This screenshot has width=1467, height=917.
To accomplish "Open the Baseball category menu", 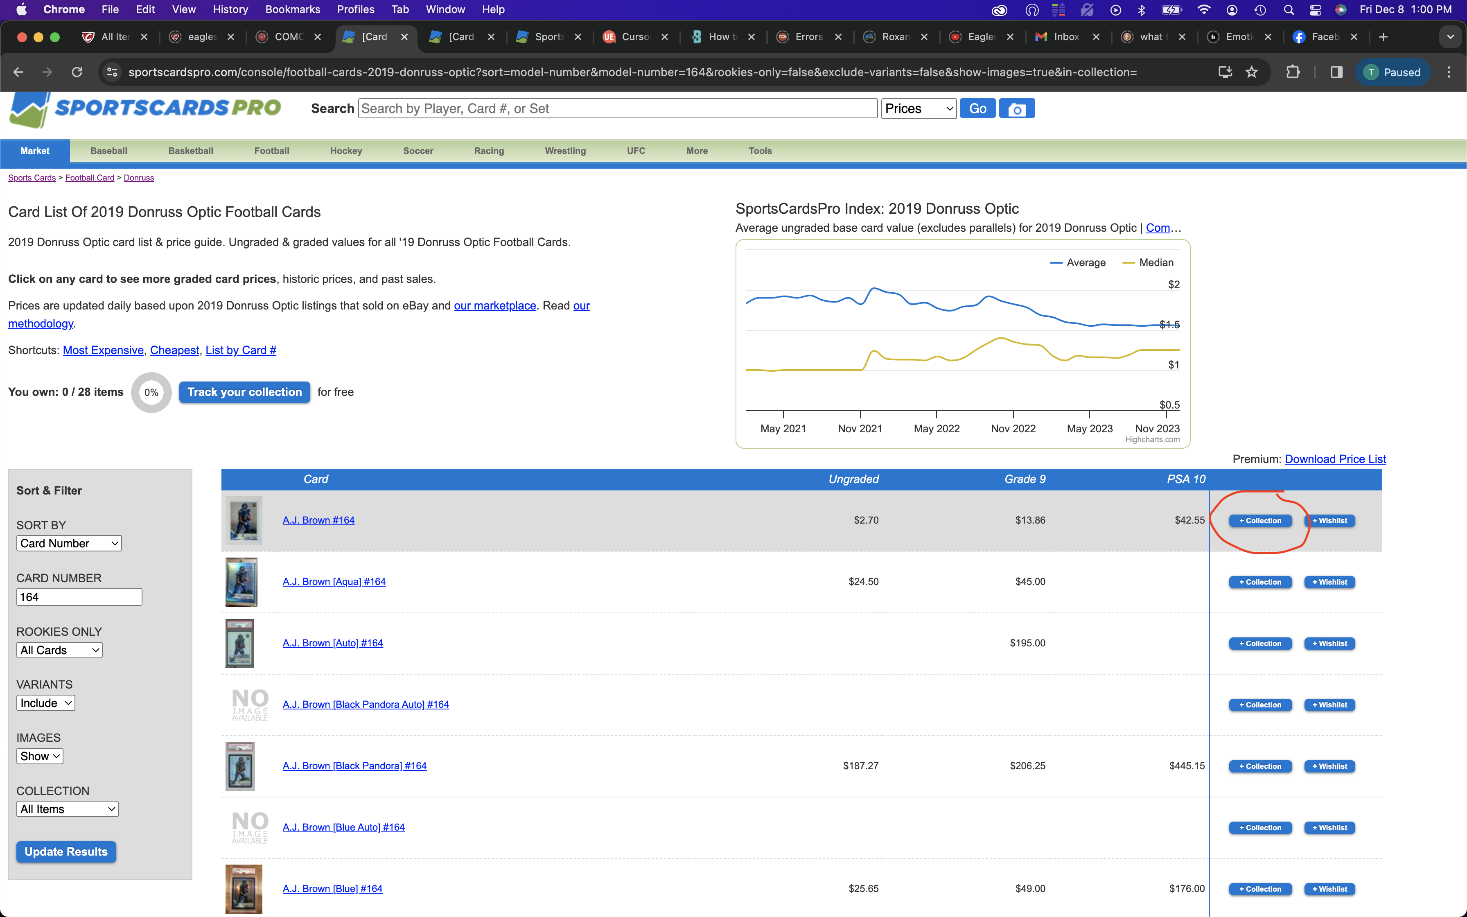I will click(108, 150).
